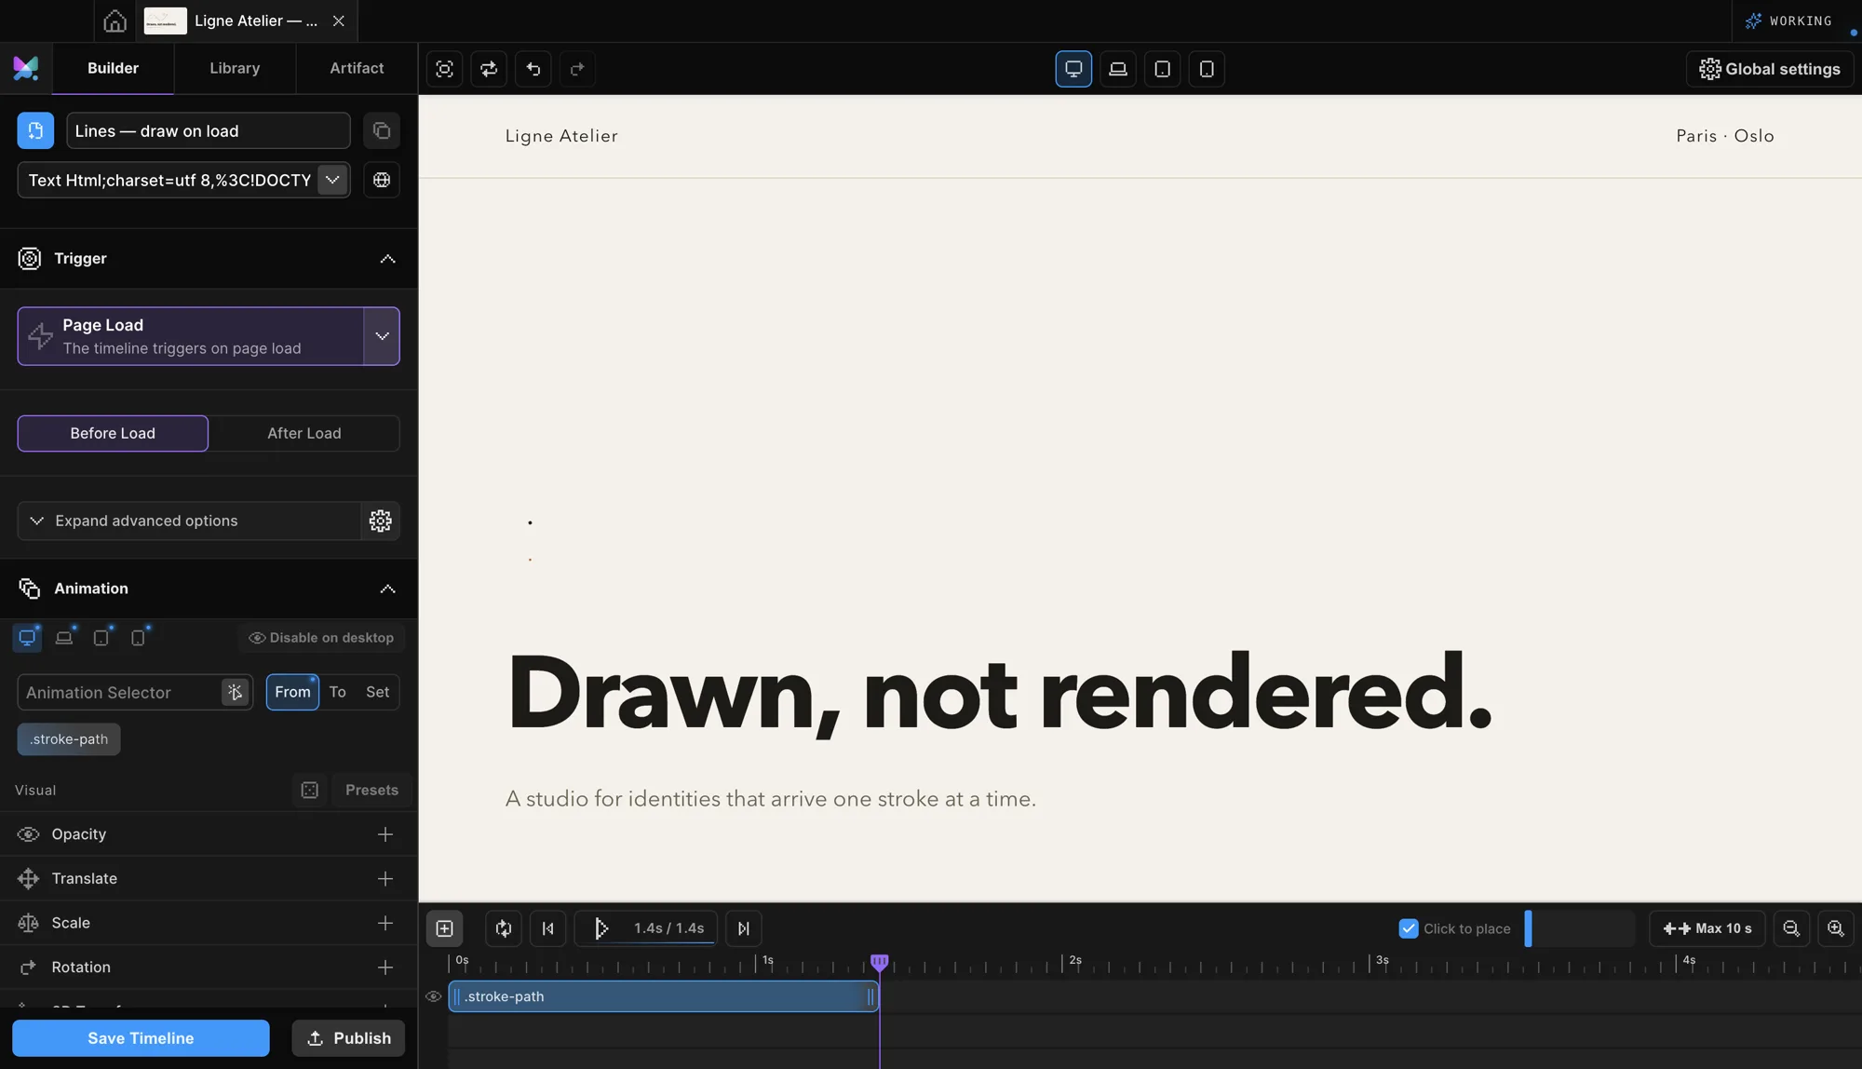The height and width of the screenshot is (1069, 1862).
Task: Choose To animation mode
Action: [337, 692]
